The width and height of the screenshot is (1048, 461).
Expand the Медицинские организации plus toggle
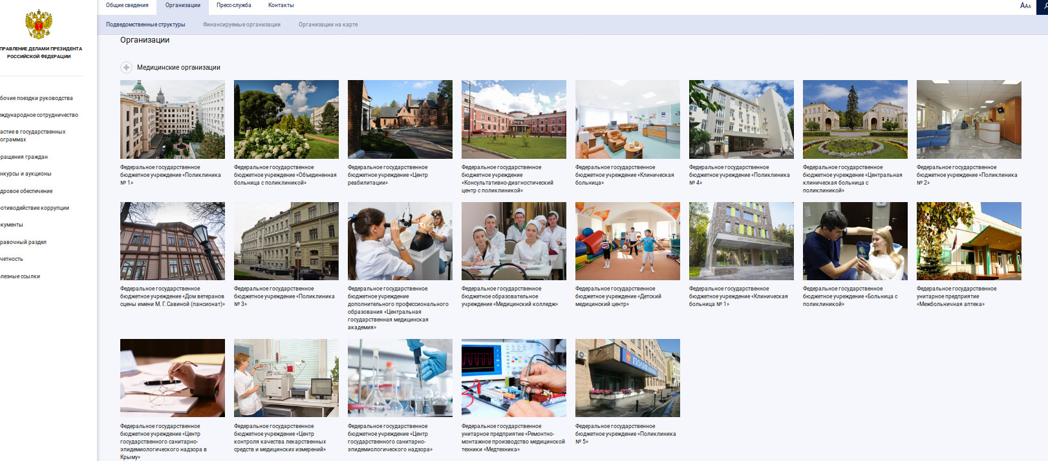pos(127,67)
